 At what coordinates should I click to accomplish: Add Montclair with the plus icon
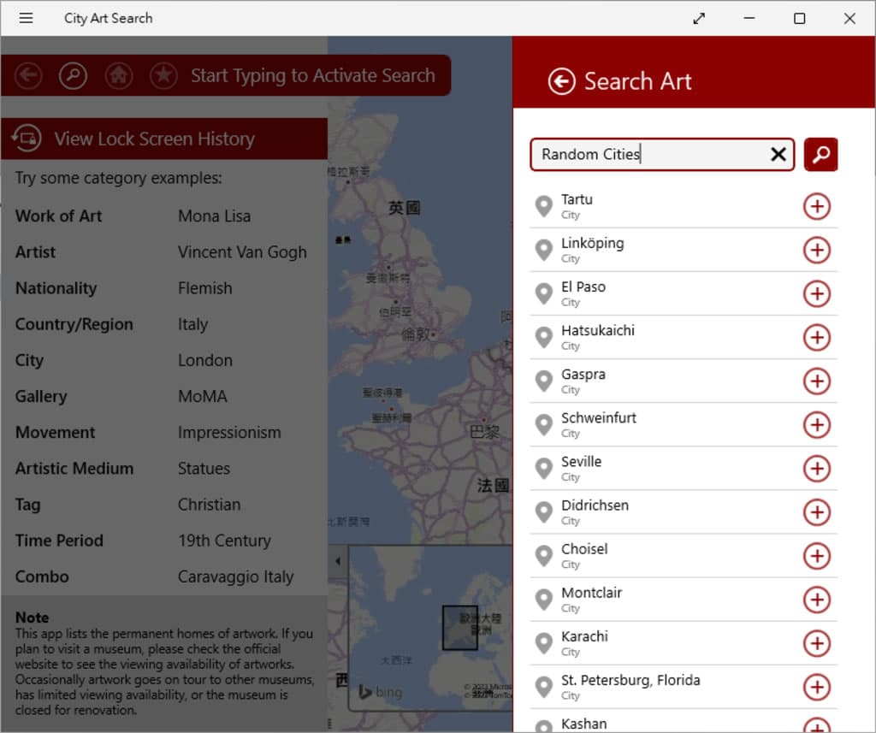pos(817,600)
